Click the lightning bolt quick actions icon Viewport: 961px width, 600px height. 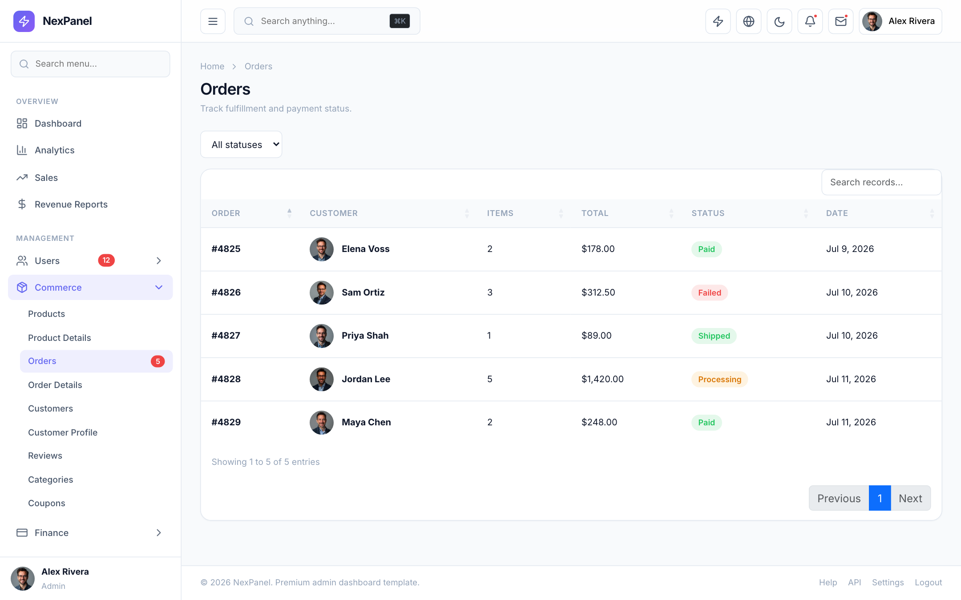click(x=718, y=21)
